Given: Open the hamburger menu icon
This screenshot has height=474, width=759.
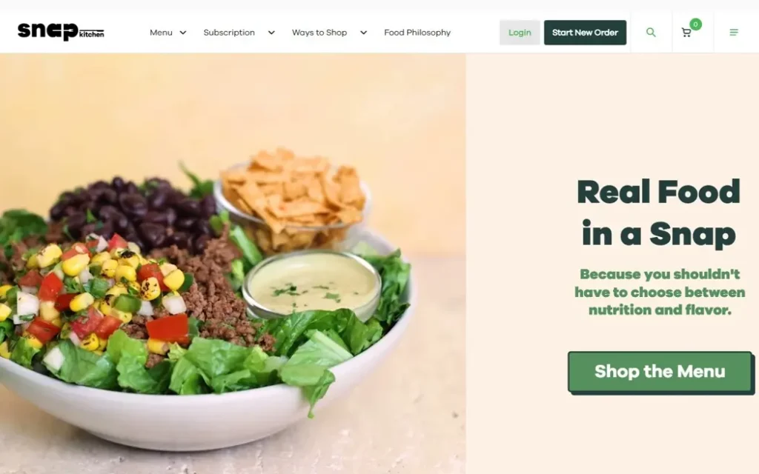Looking at the screenshot, I should (734, 33).
